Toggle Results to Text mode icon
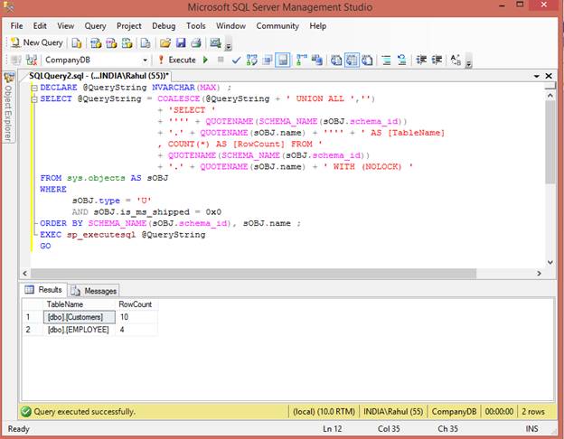This screenshot has height=439, width=564. [x=337, y=60]
